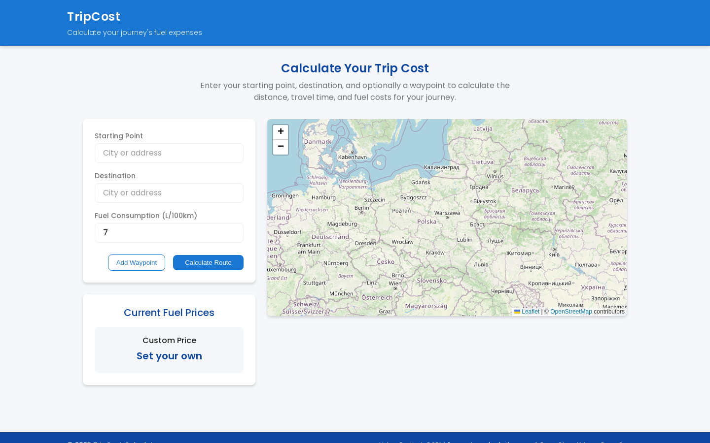Screen dimensions: 710x443
Task: Click the Magdeburg label on the map
Action: pos(342,224)
